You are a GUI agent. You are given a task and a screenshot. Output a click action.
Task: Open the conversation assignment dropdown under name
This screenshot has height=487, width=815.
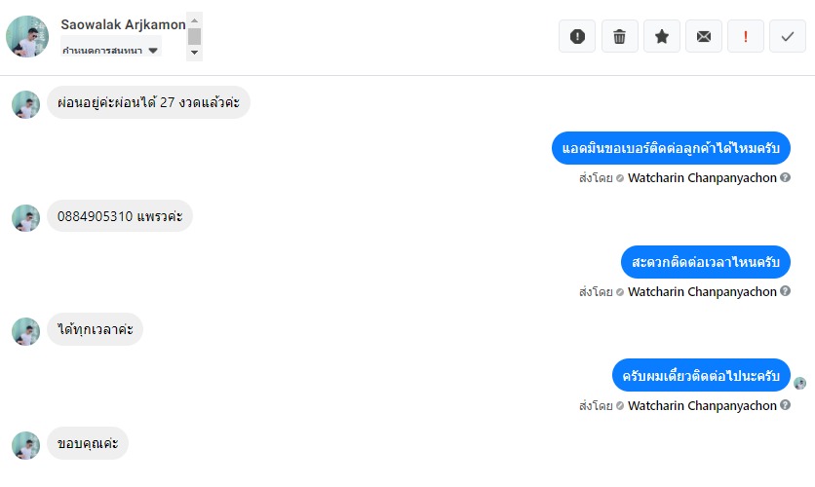(111, 49)
